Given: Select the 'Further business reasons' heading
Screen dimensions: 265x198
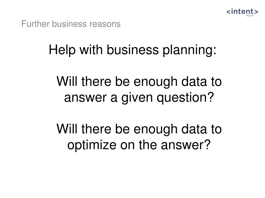Looking at the screenshot, I should (71, 24).
